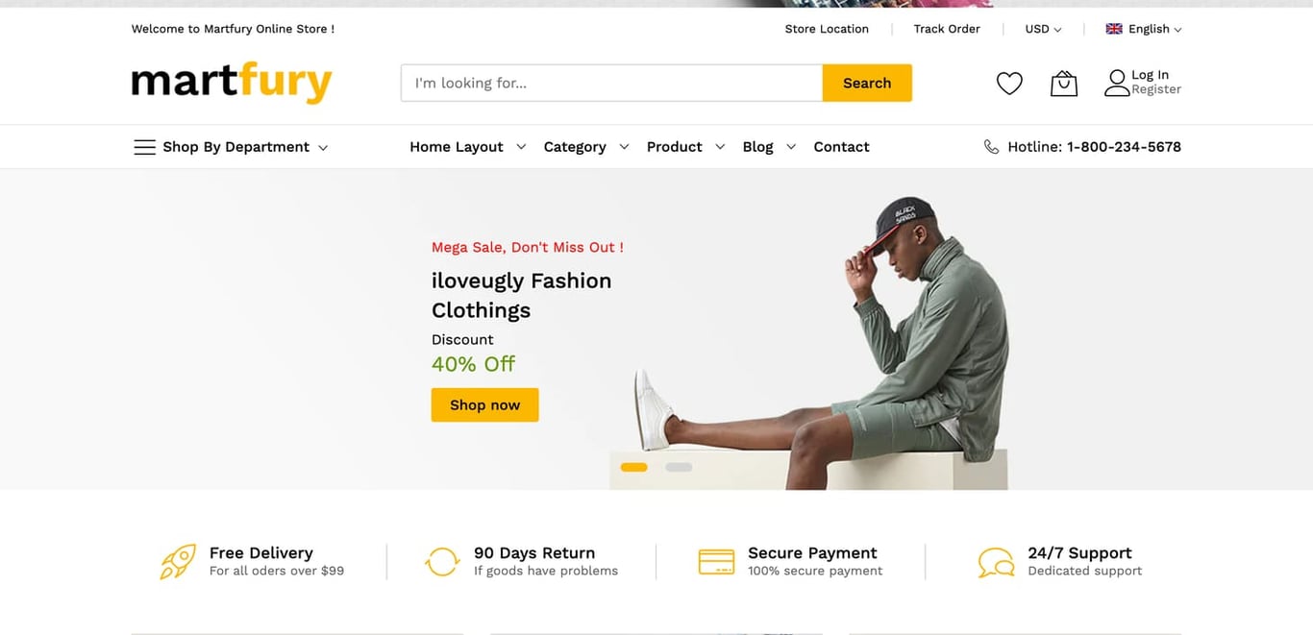The height and width of the screenshot is (635, 1313).
Task: Expand the Category menu chevron
Action: 623,147
